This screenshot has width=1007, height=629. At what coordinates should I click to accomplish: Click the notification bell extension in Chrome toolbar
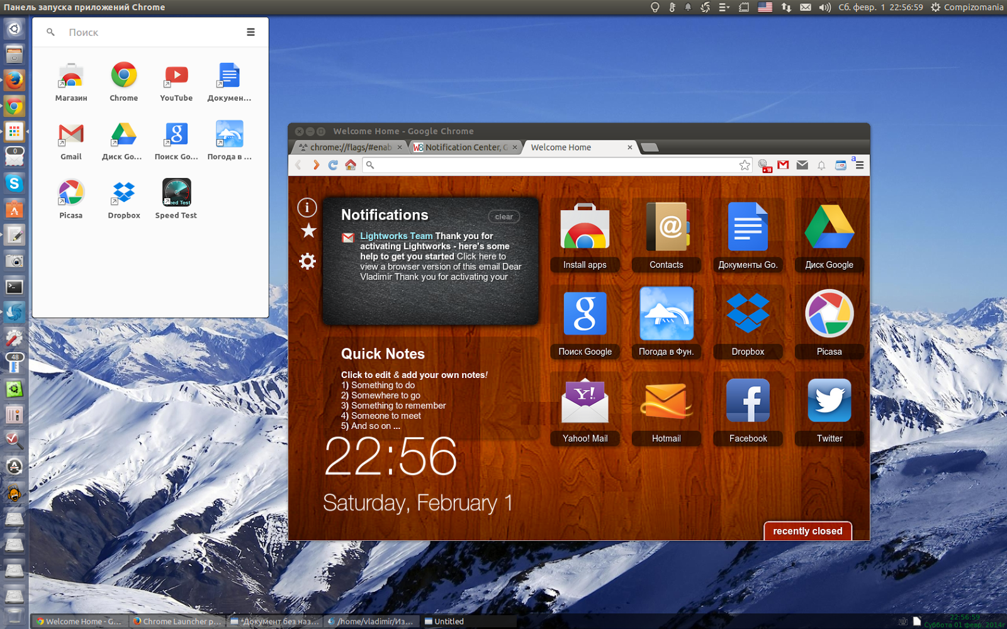click(821, 165)
